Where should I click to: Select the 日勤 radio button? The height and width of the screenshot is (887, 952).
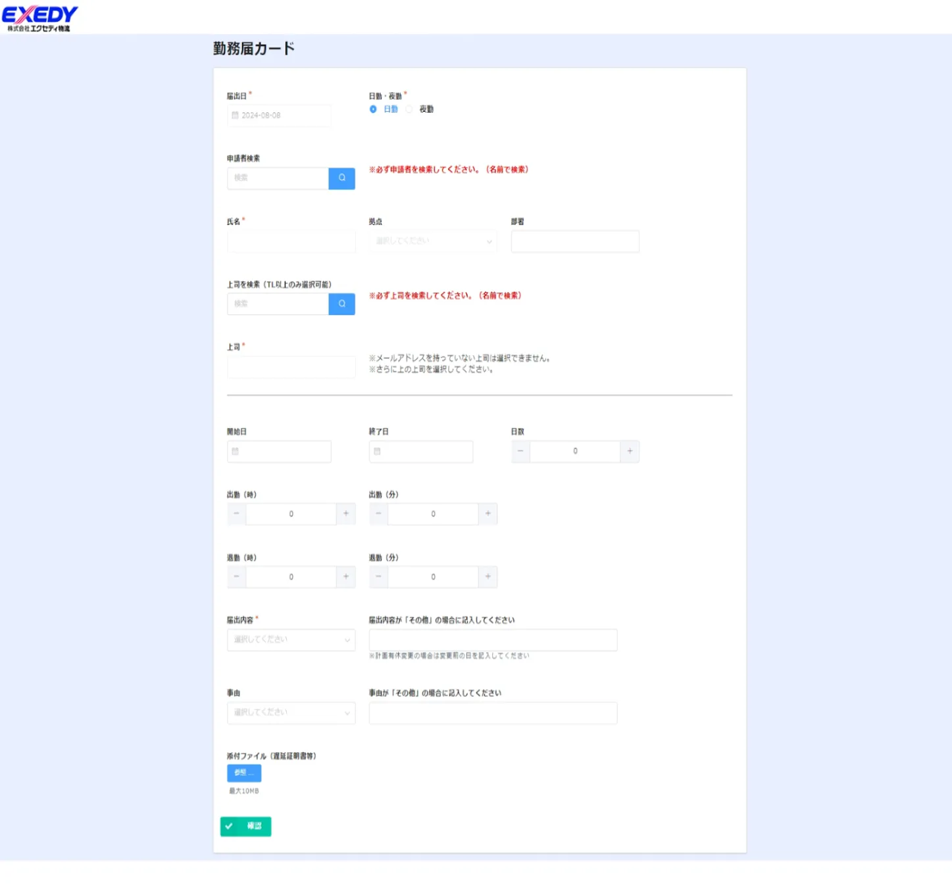pos(373,109)
